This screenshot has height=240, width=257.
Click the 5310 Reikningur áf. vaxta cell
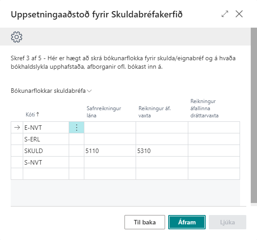162,151
